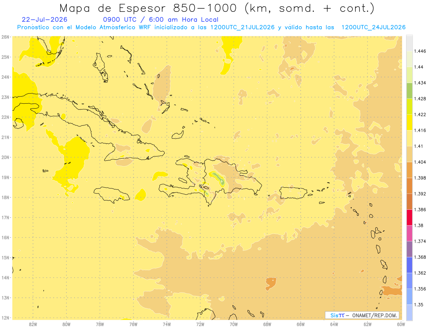Click the blue legend swatch between 1.362 and 1.368
The height and width of the screenshot is (329, 426).
coord(409,265)
